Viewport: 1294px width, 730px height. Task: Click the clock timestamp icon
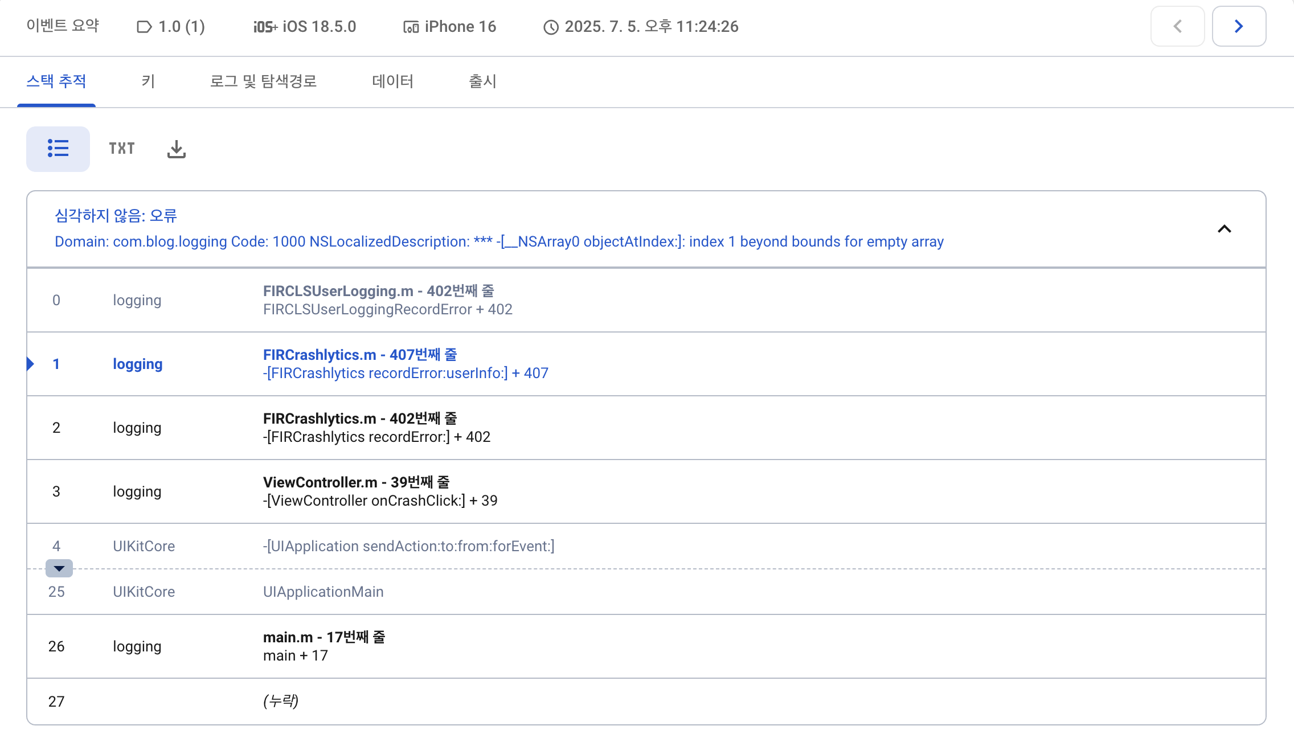[551, 27]
